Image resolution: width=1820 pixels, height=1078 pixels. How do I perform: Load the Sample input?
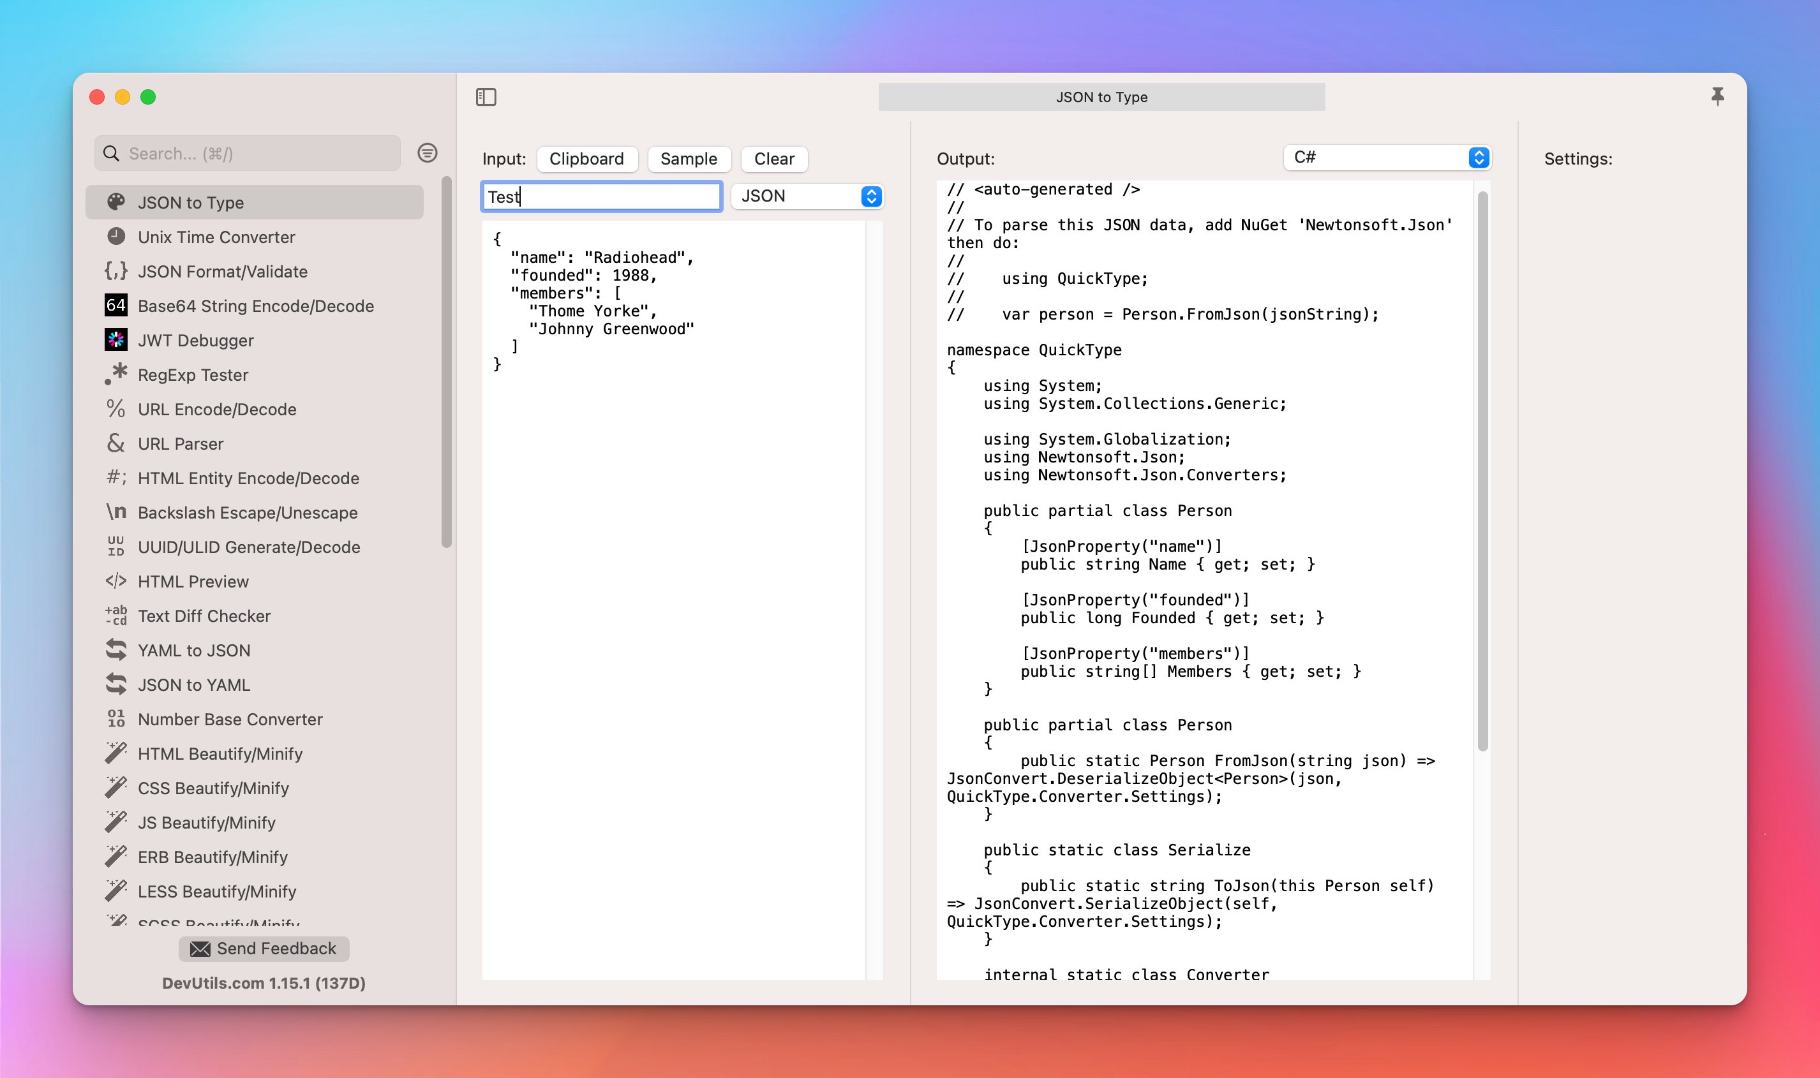click(688, 159)
